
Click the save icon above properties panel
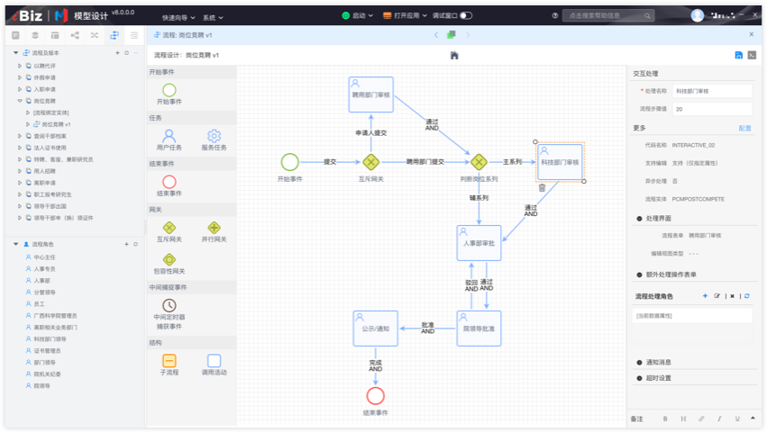[739, 55]
